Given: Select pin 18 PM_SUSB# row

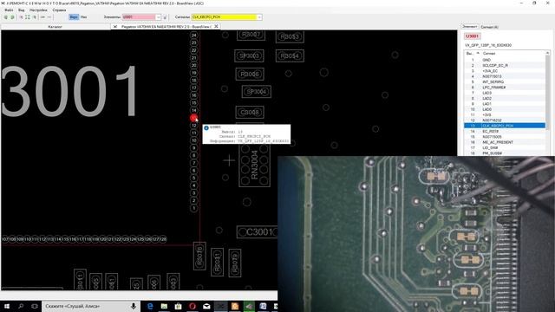Looking at the screenshot, I should pyautogui.click(x=505, y=153).
